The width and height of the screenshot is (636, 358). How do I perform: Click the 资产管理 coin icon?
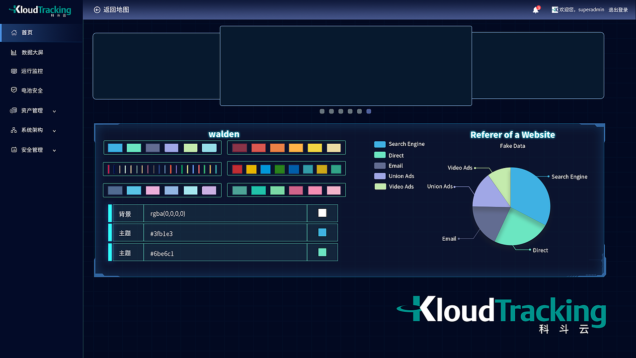(x=14, y=110)
